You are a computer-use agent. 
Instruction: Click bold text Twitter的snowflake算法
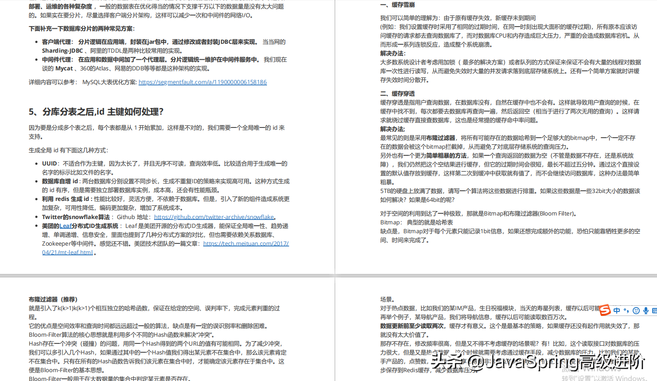click(x=76, y=217)
